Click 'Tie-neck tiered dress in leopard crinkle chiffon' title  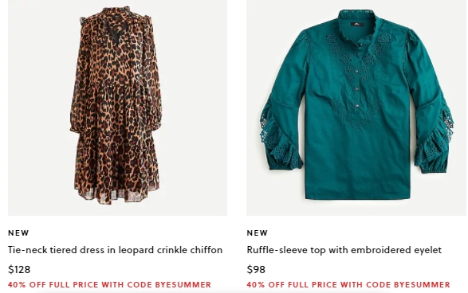click(116, 250)
